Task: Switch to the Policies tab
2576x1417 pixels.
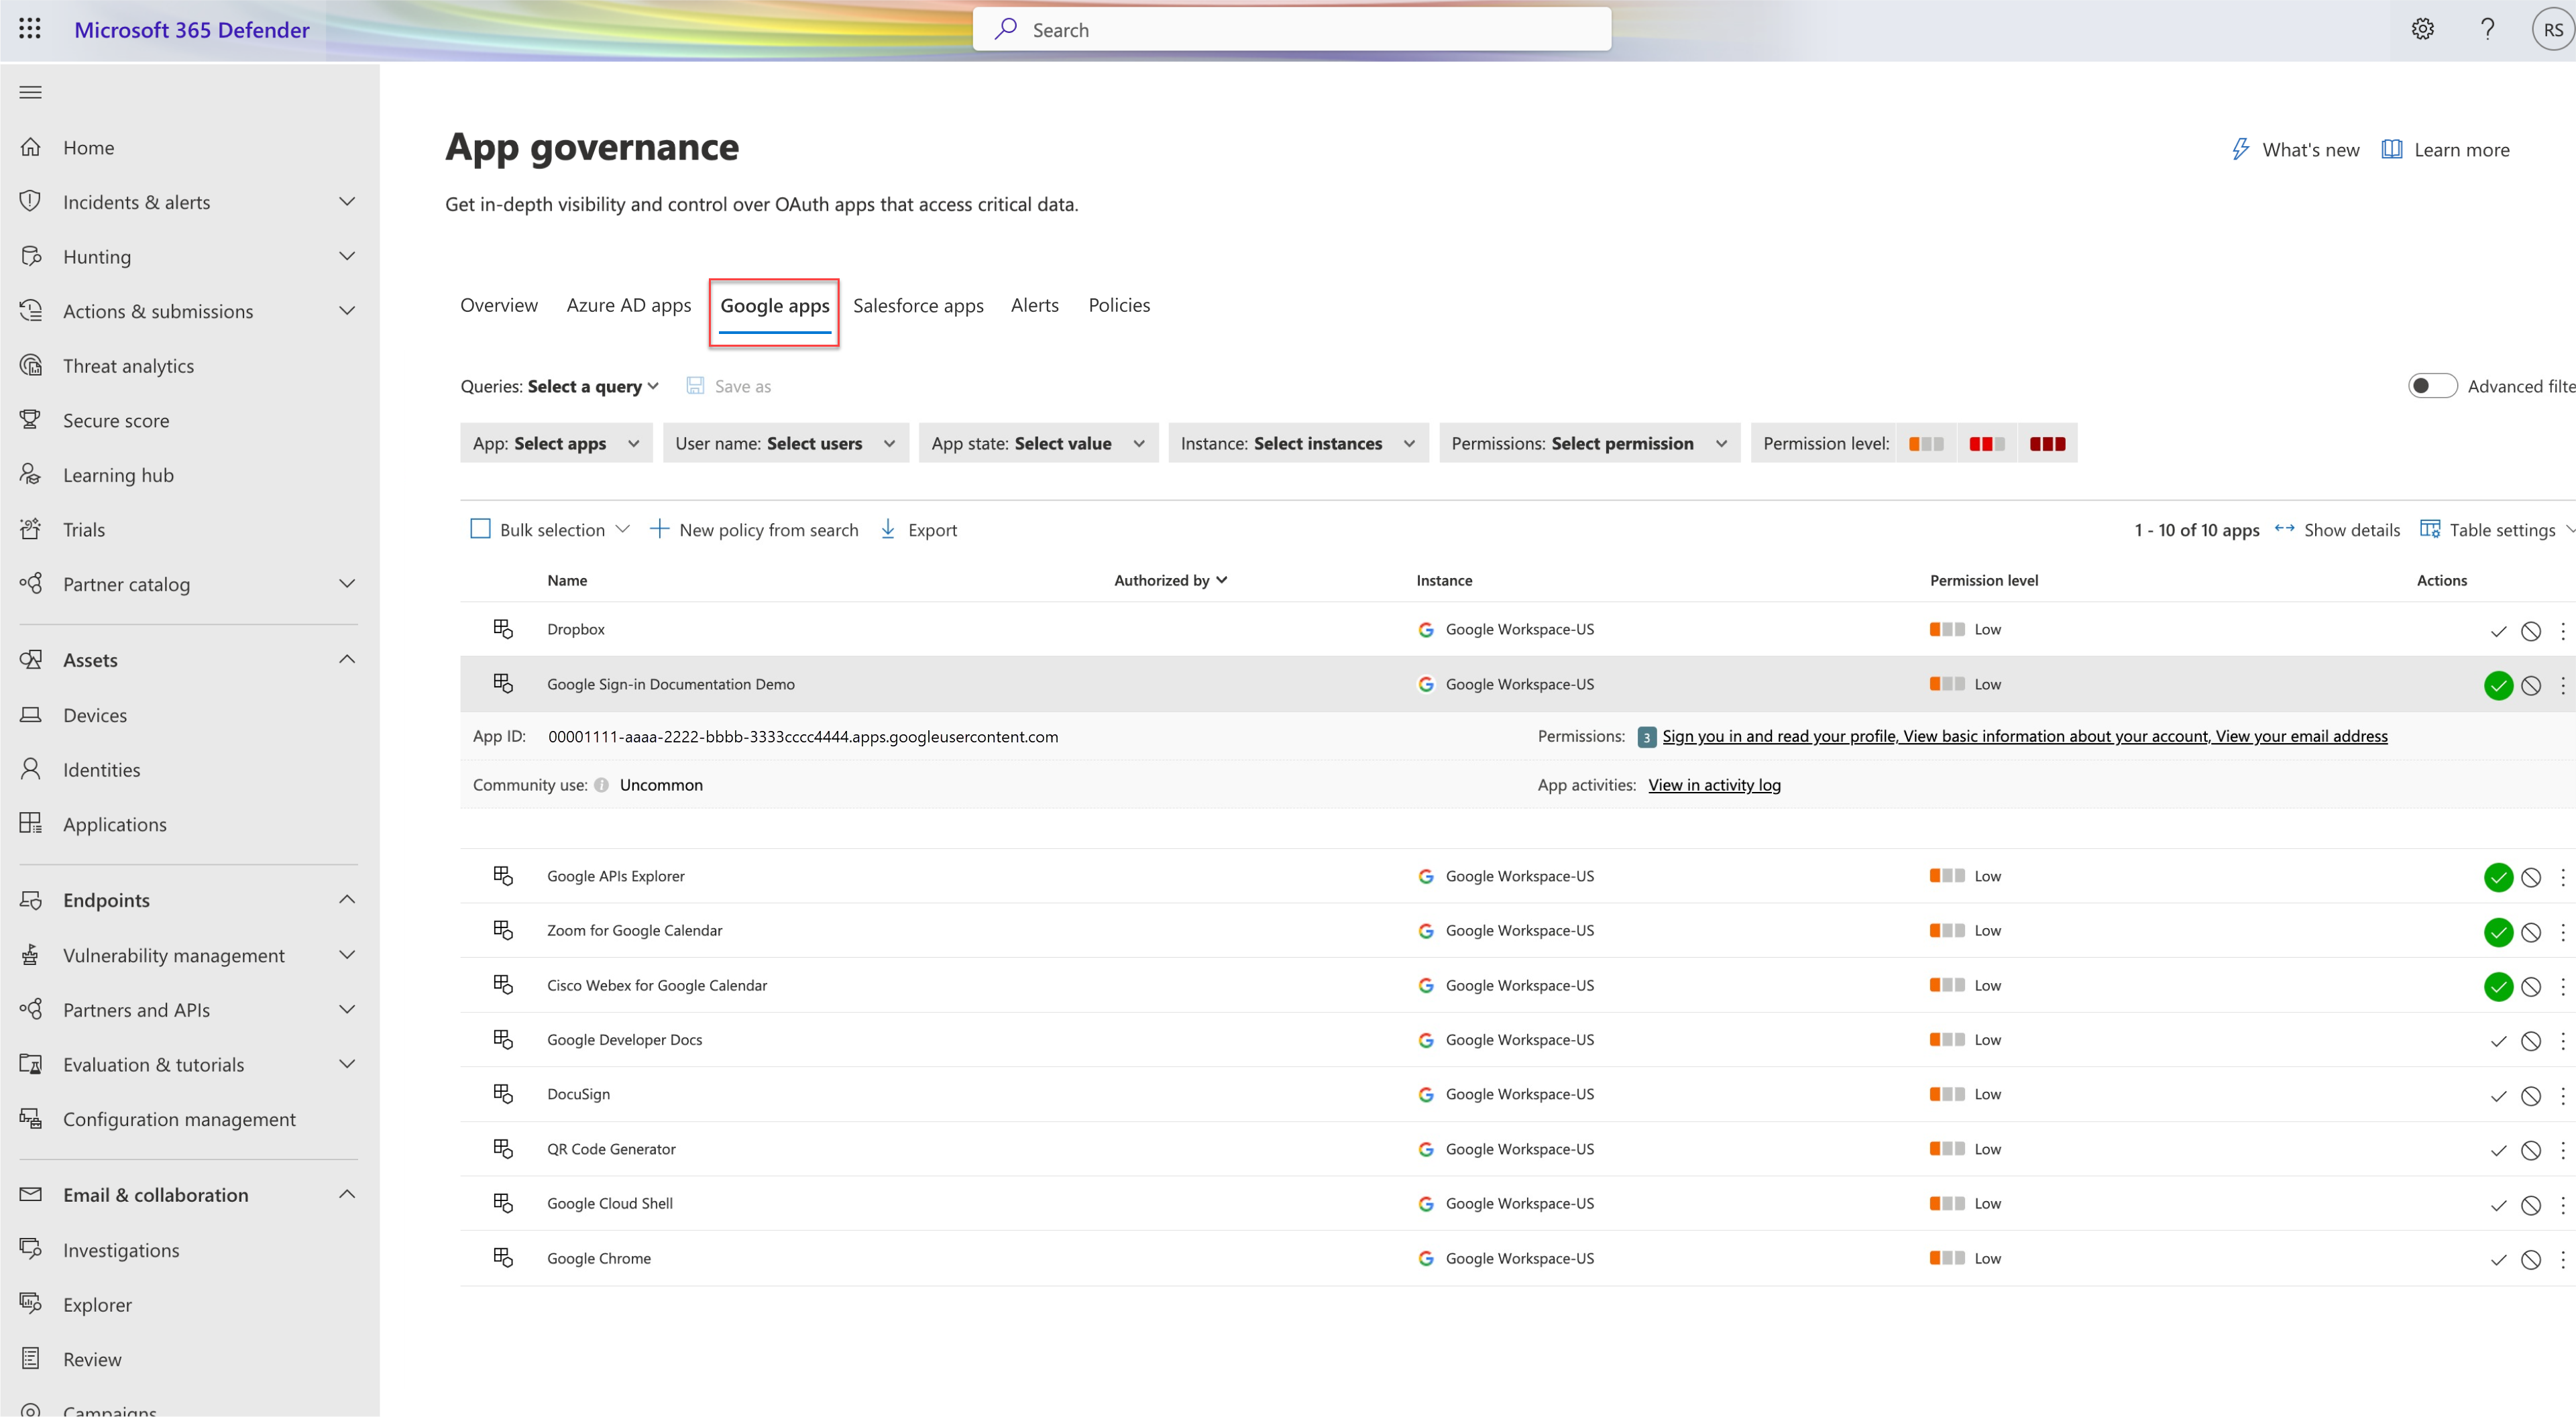Action: [x=1119, y=304]
